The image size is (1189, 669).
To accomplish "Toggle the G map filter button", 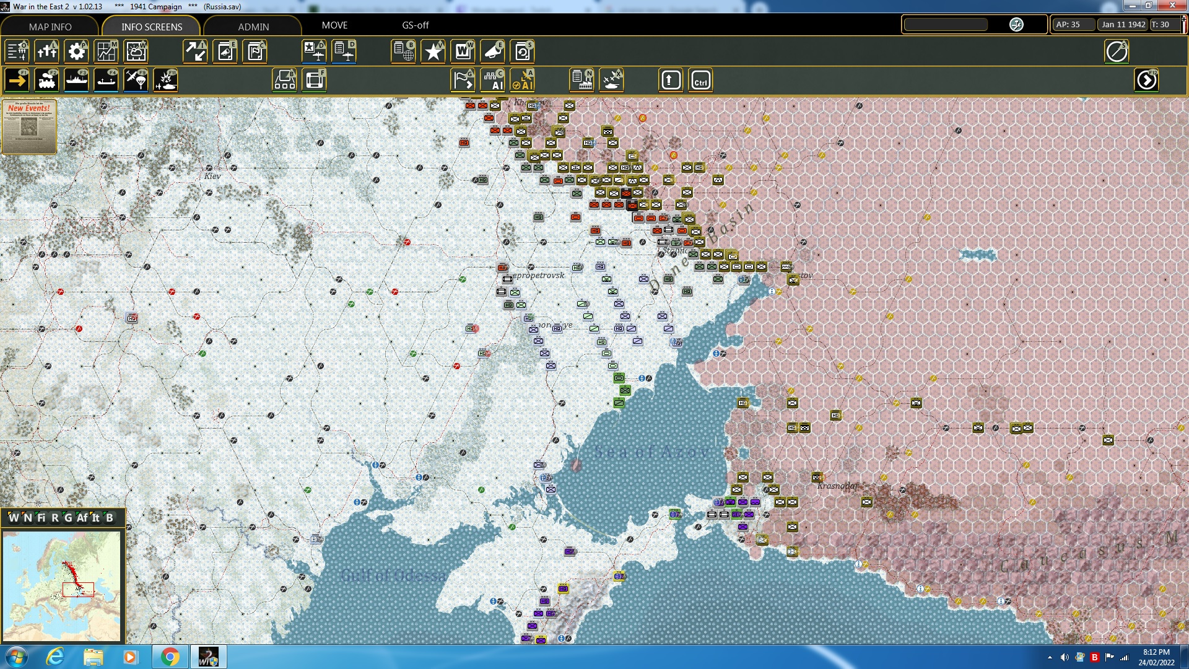I will (68, 518).
